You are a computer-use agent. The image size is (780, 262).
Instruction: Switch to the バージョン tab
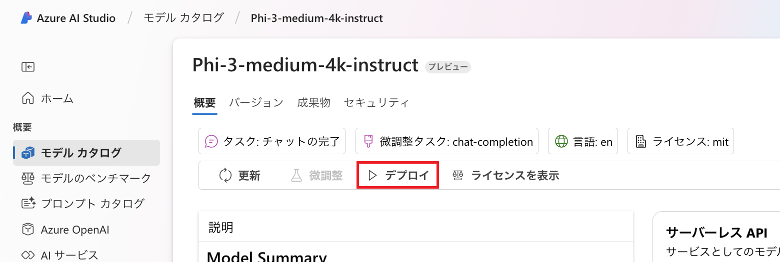[256, 103]
